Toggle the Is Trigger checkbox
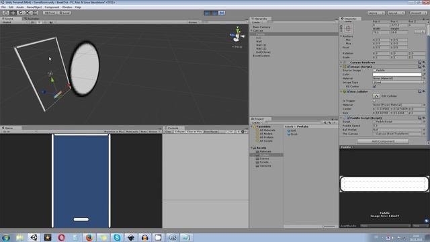Image resolution: width=430 pixels, height=242 pixels. (x=374, y=101)
